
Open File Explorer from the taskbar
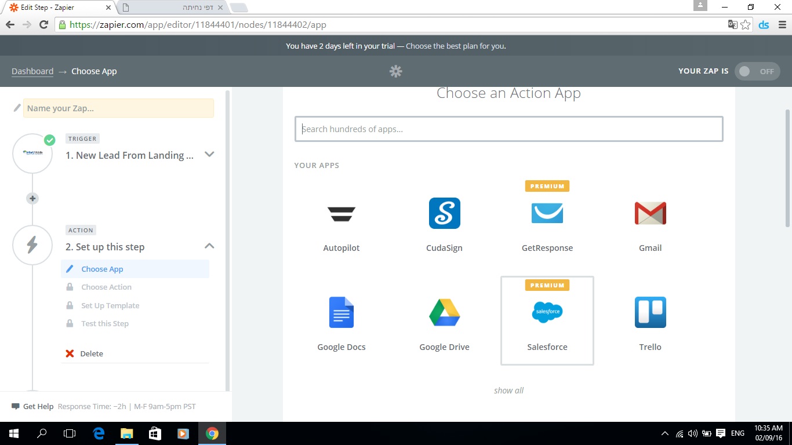tap(126, 433)
